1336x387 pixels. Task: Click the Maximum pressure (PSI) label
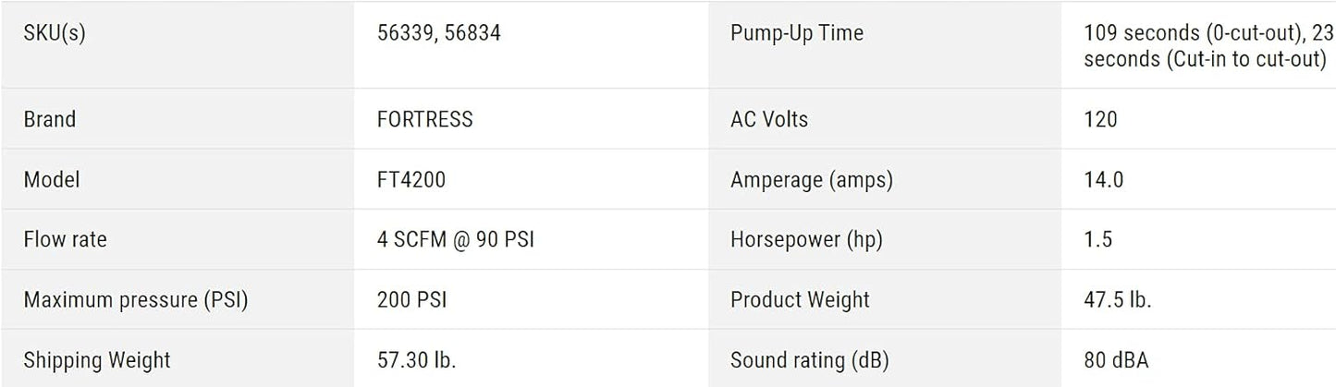click(x=136, y=299)
